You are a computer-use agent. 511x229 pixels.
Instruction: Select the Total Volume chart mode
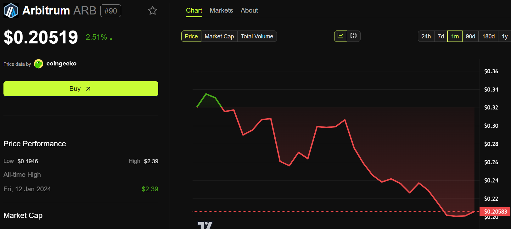[x=257, y=36]
